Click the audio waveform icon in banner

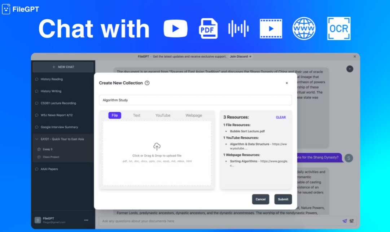point(238,28)
